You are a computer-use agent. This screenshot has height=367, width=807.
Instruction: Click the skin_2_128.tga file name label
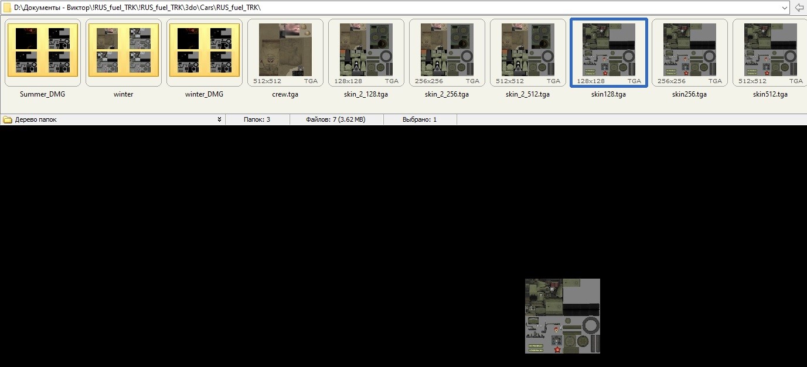[x=366, y=94]
